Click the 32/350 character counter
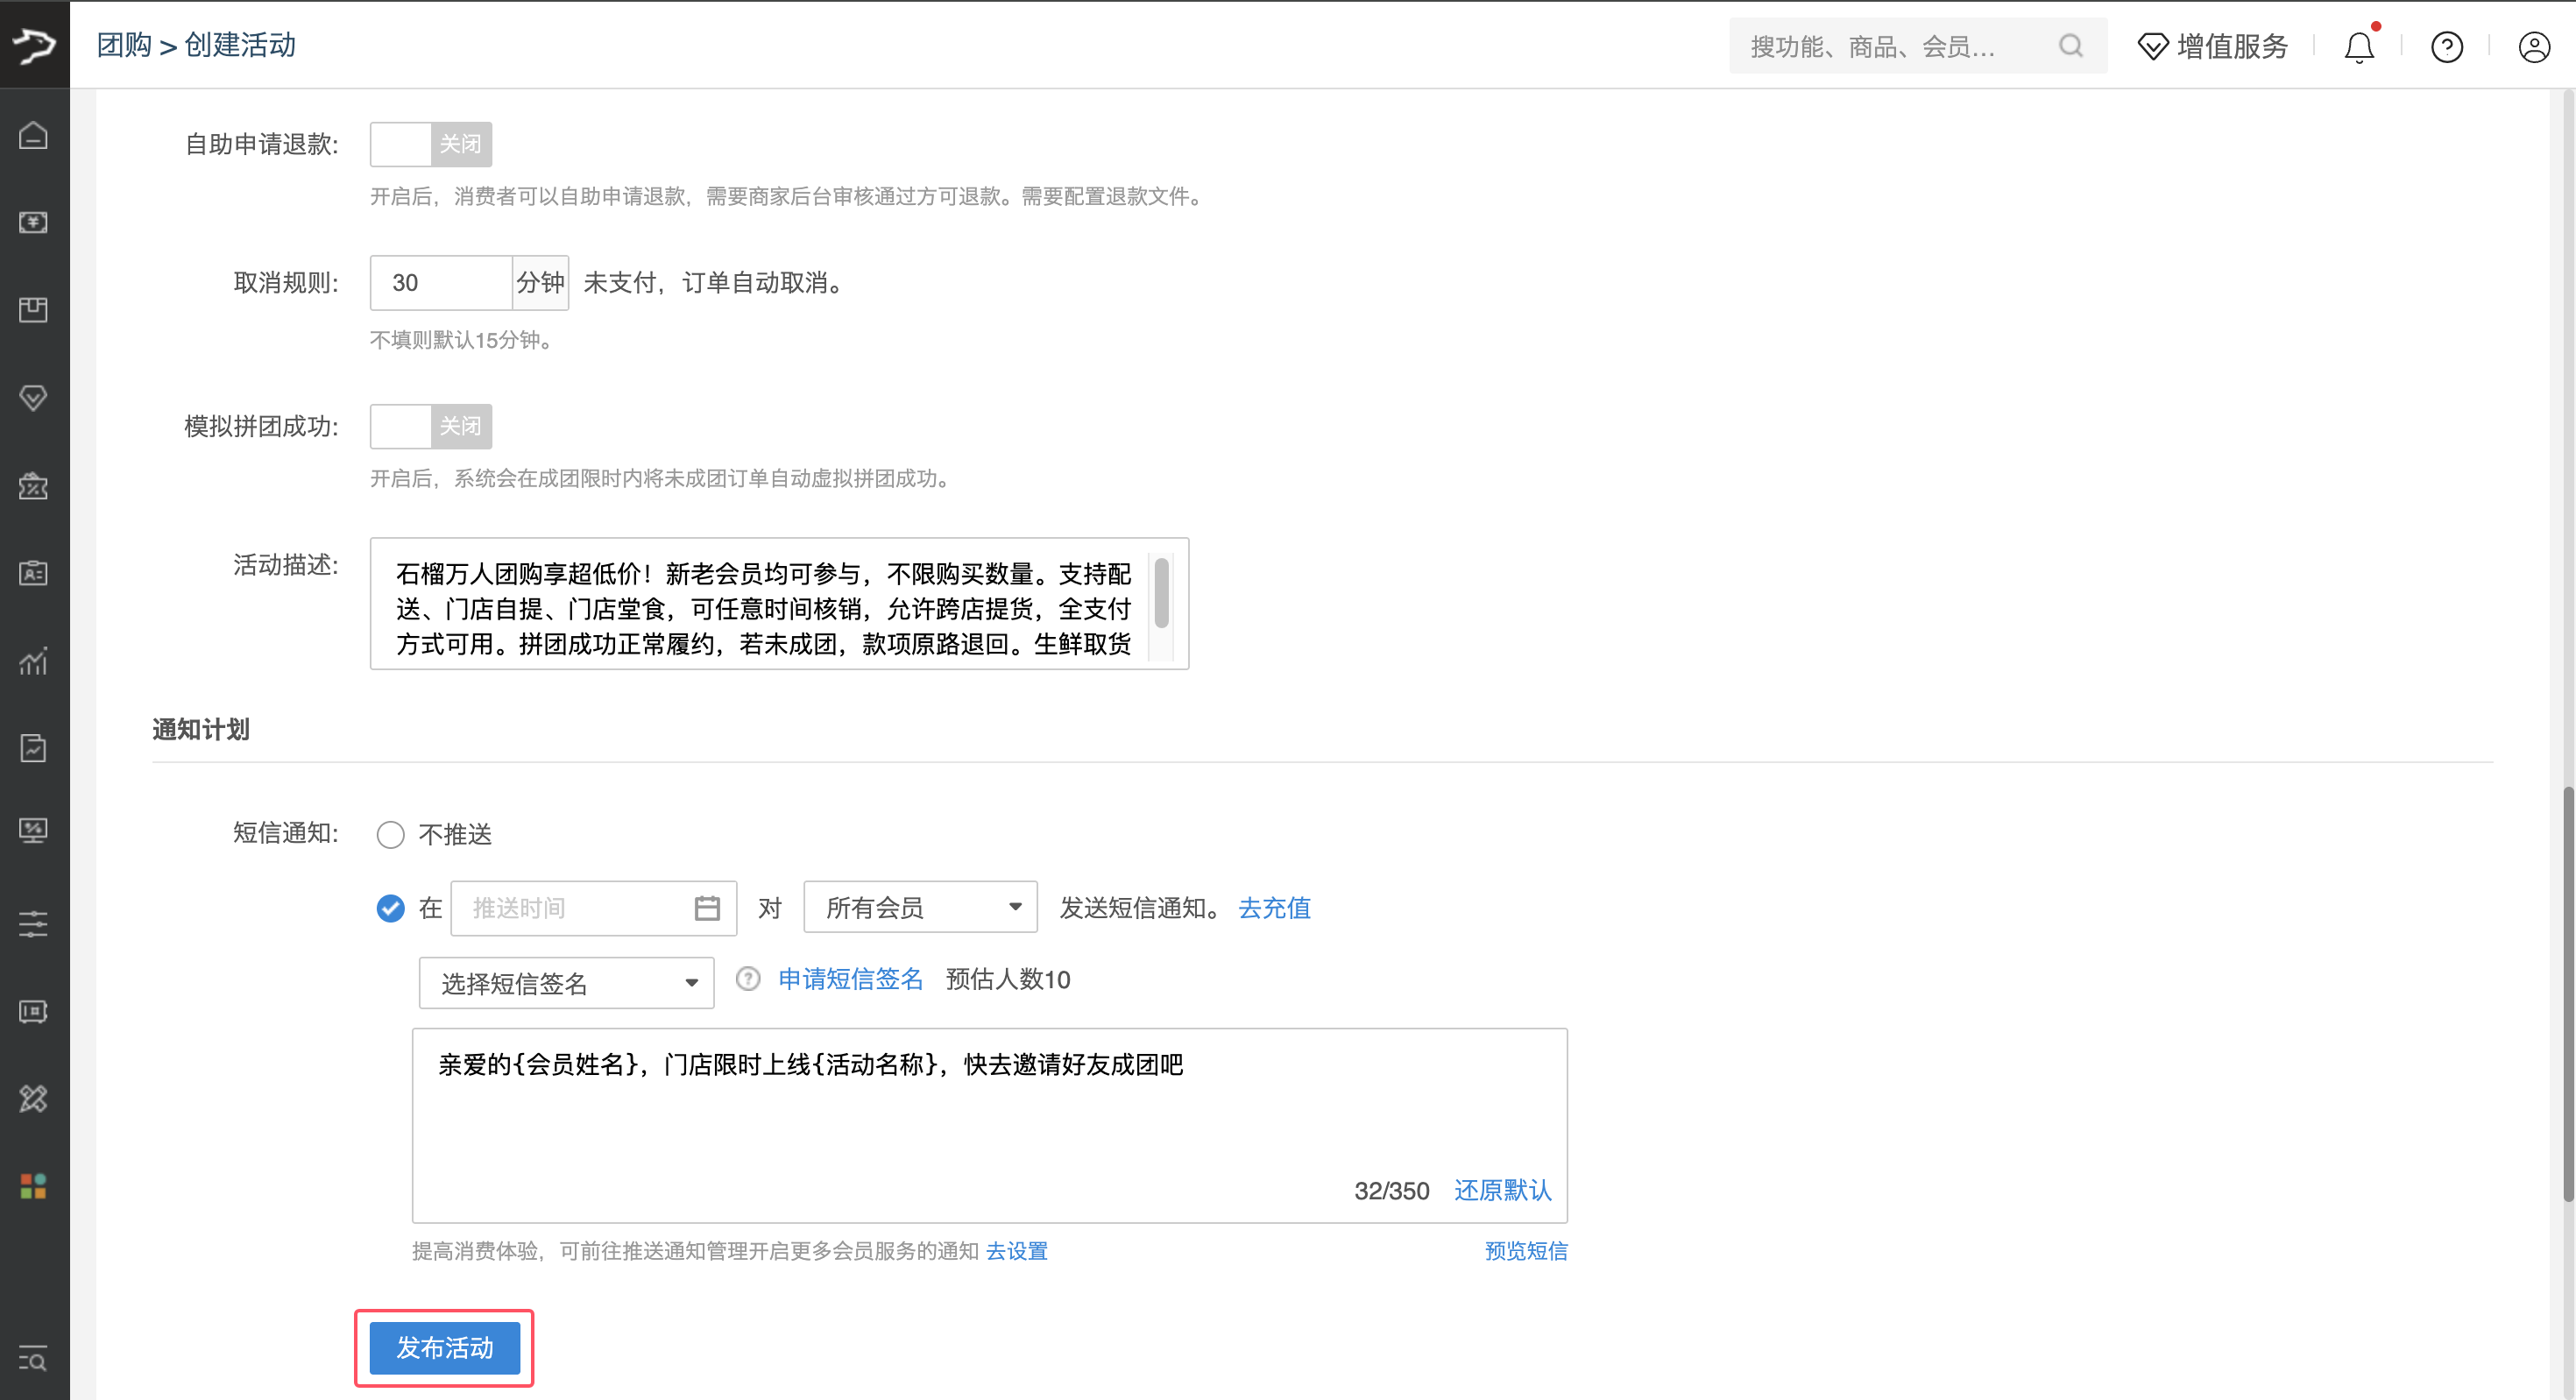Image resolution: width=2576 pixels, height=1400 pixels. pos(1391,1190)
